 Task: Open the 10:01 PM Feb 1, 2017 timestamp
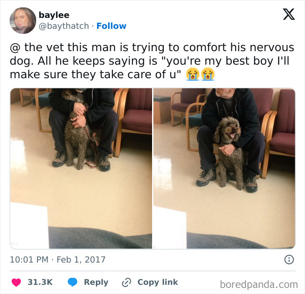click(x=58, y=259)
